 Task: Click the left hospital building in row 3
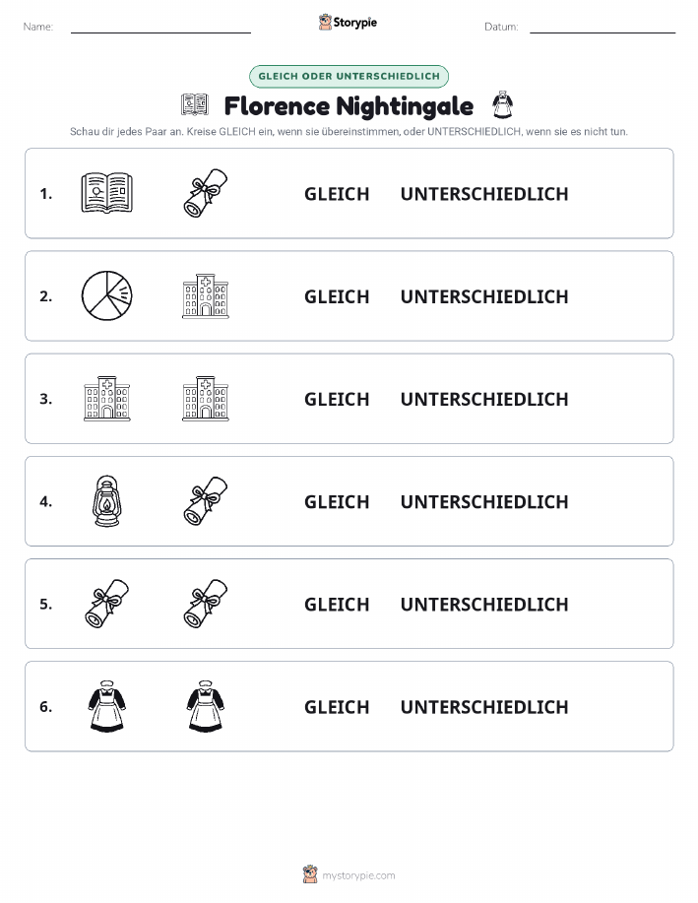[106, 399]
